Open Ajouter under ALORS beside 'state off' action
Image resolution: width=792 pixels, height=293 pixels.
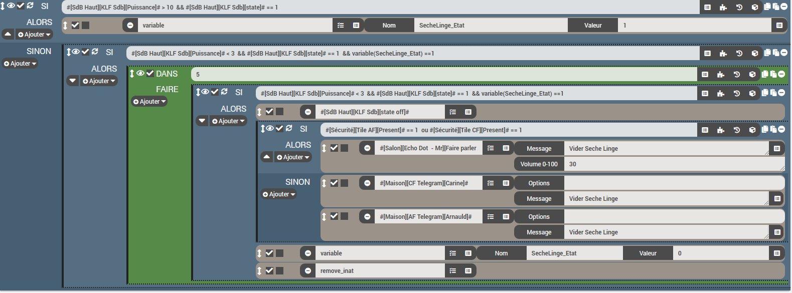229,121
